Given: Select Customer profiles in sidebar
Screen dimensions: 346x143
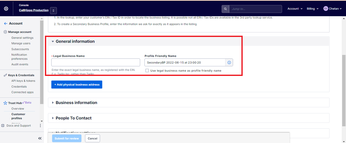Looking at the screenshot, I should point(18,116).
